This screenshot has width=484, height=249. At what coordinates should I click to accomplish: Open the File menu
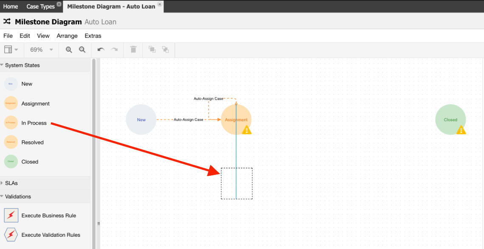coord(8,36)
